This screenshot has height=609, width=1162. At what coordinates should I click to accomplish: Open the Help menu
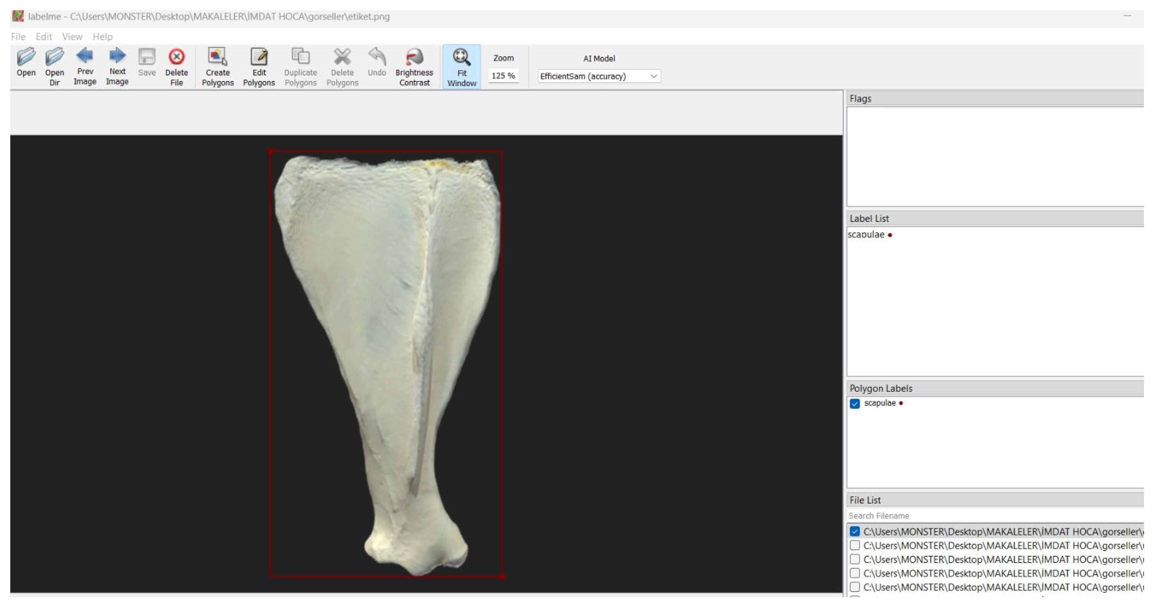[102, 36]
